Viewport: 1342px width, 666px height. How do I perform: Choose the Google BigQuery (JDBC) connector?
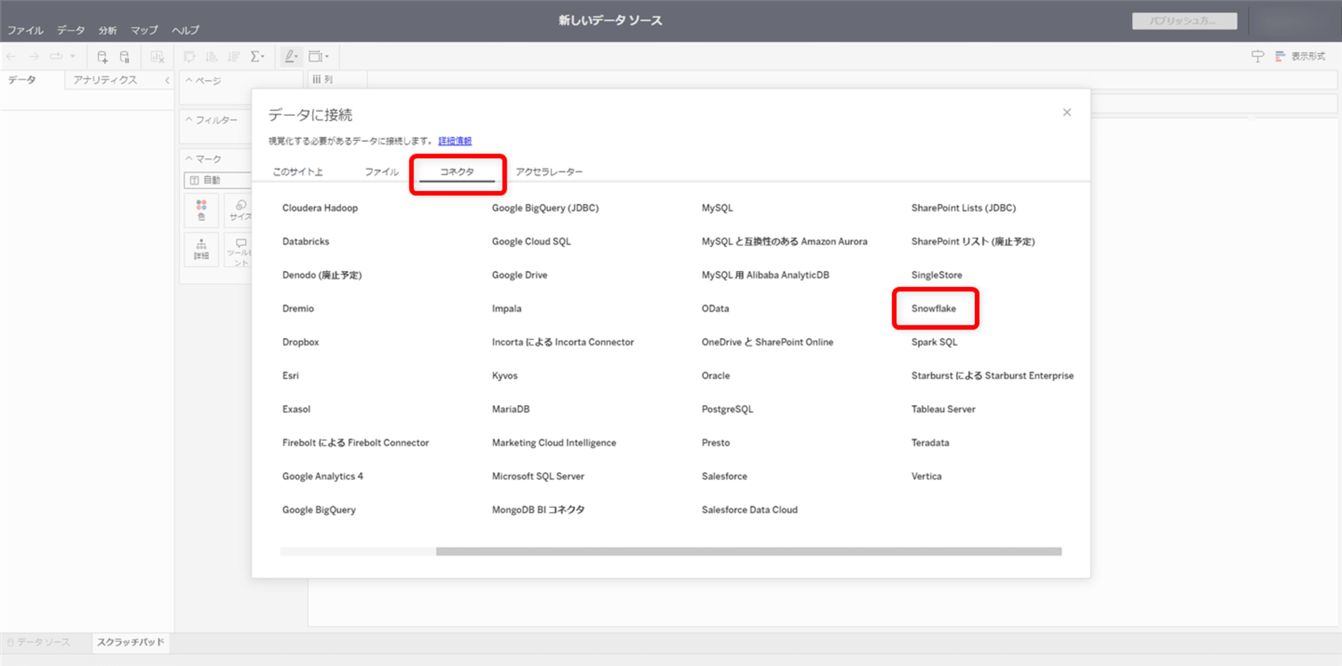pyautogui.click(x=546, y=208)
